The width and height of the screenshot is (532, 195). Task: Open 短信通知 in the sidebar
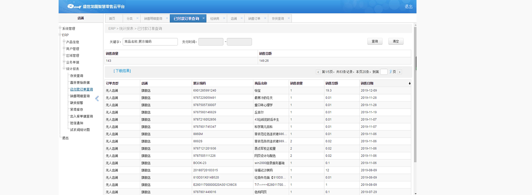click(x=76, y=123)
